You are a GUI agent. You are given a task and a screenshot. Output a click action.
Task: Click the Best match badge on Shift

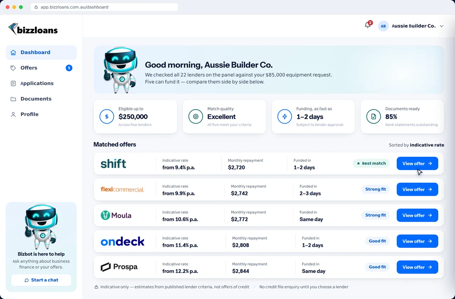point(371,163)
